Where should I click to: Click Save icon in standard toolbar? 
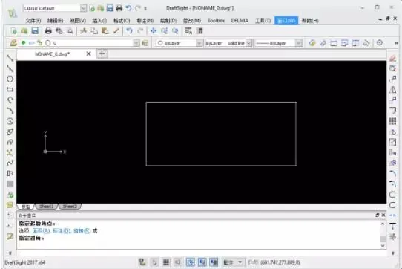click(x=35, y=31)
